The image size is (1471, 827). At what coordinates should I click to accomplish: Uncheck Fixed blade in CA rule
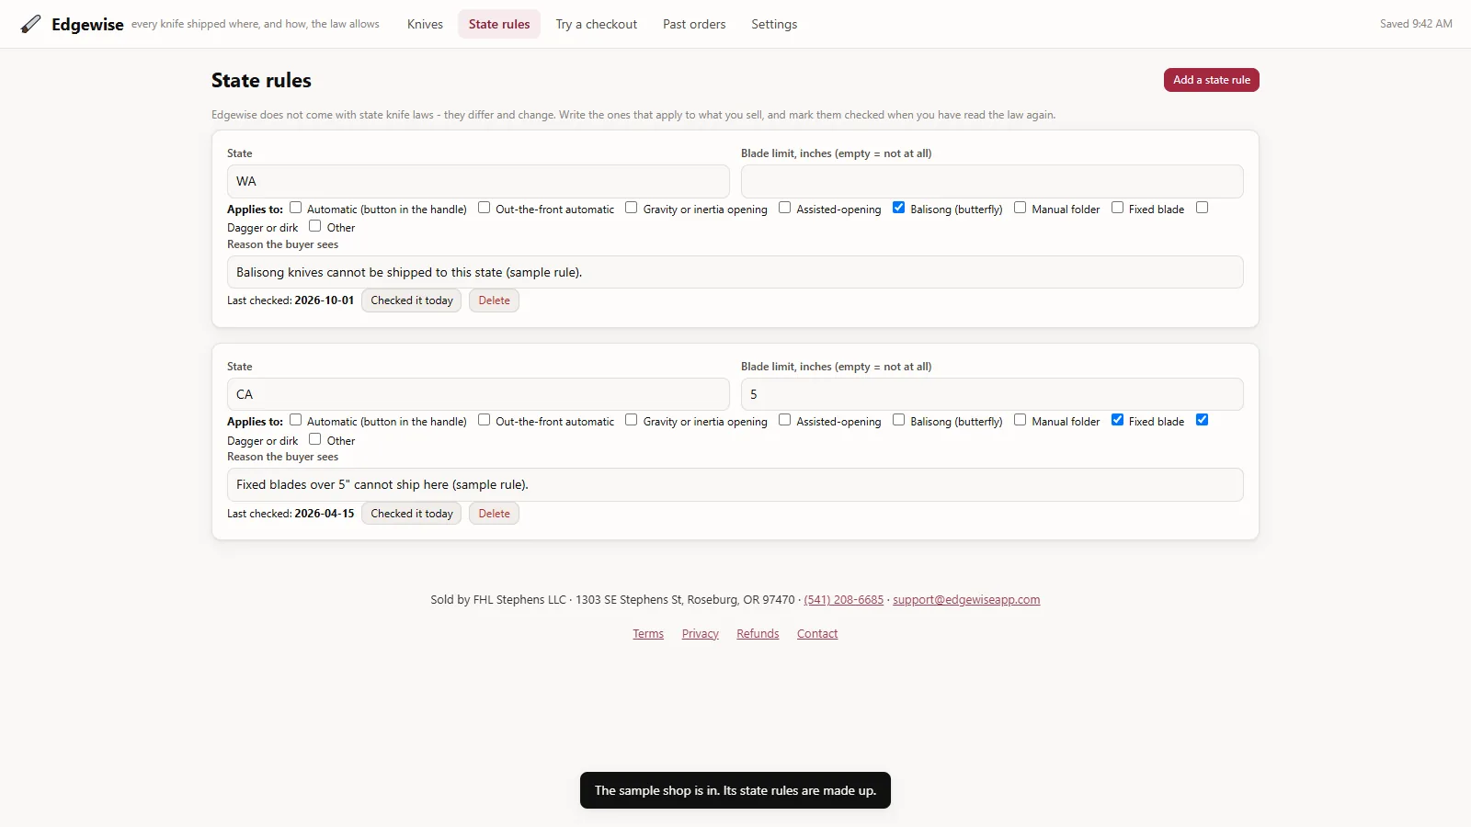point(1117,420)
